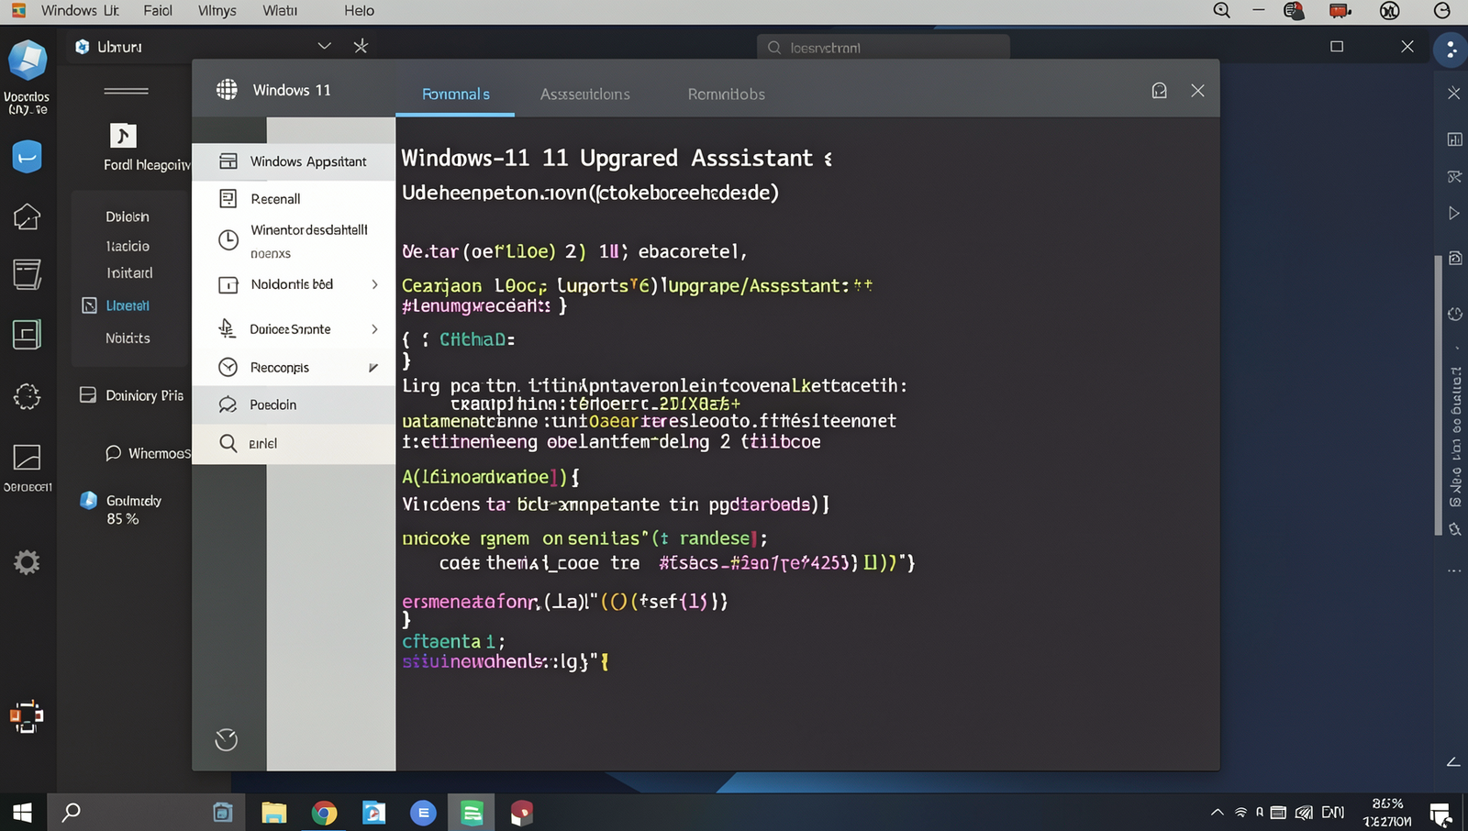Open the Vilmys menu
Screen dimensions: 1468x831
pyautogui.click(x=217, y=11)
